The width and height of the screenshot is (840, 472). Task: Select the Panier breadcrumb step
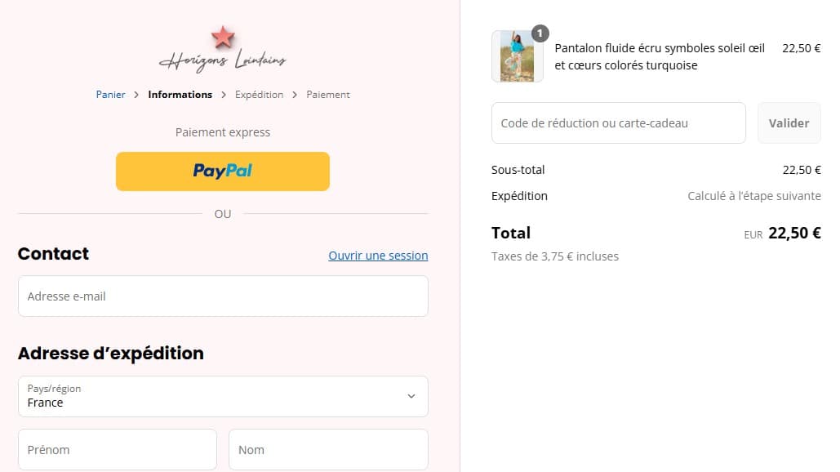point(110,95)
